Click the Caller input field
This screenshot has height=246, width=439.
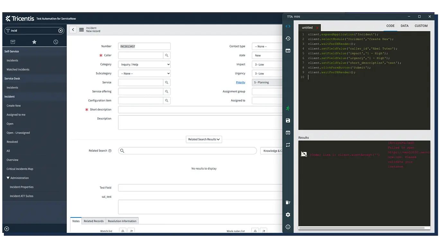(x=141, y=55)
